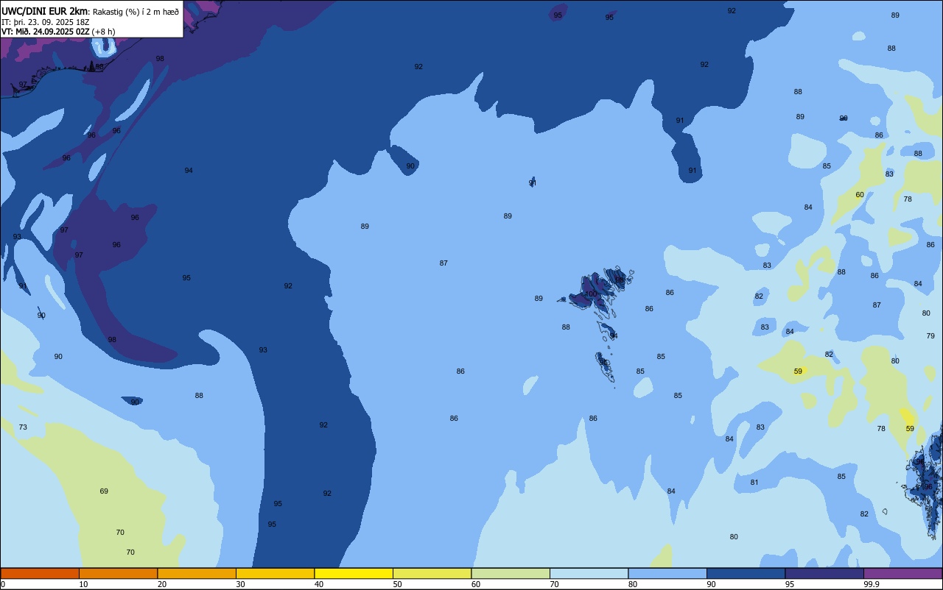This screenshot has width=943, height=590.
Task: Click the "UWC/DINI EUR 2km" title text
Action: (44, 11)
